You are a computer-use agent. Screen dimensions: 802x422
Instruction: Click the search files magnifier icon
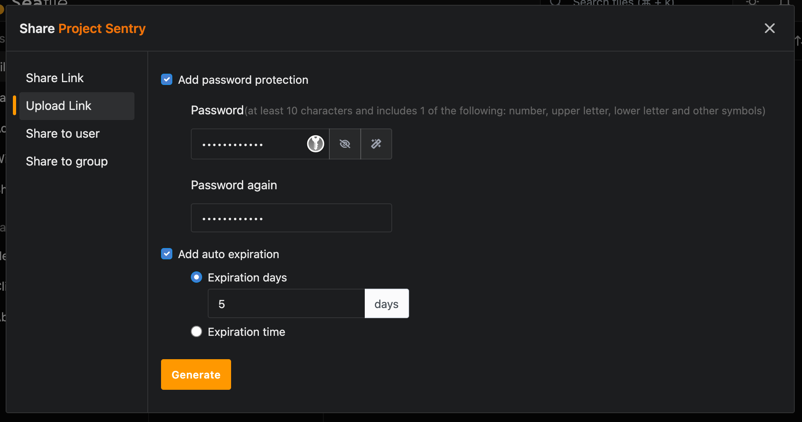(x=555, y=2)
